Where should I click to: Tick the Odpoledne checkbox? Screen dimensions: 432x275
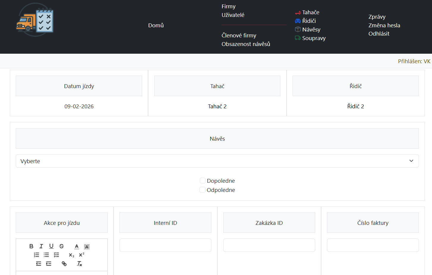(202, 190)
